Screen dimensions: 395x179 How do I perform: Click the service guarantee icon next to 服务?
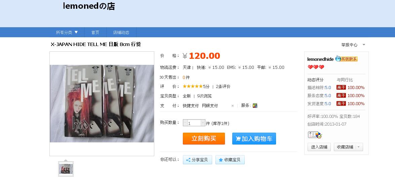255,106
